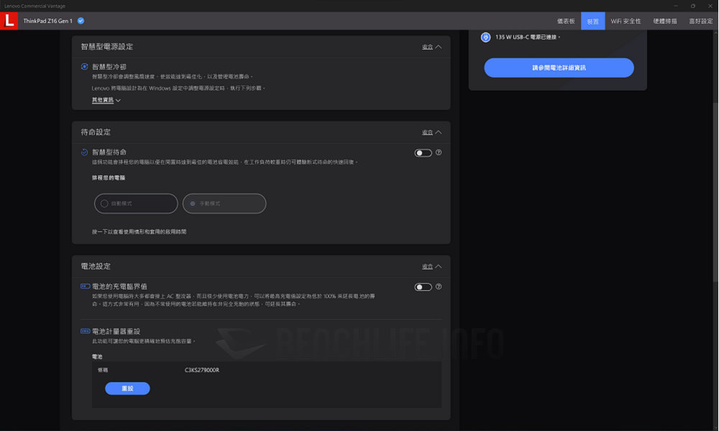The image size is (719, 431).
Task: Enable the 智慧型待命 toggle switch
Action: [423, 152]
